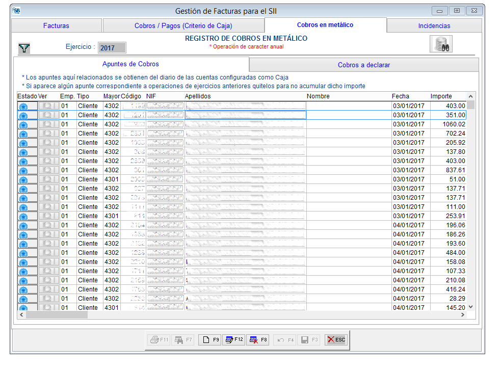Click the F9 new document button
The image size is (500, 371).
pyautogui.click(x=209, y=339)
